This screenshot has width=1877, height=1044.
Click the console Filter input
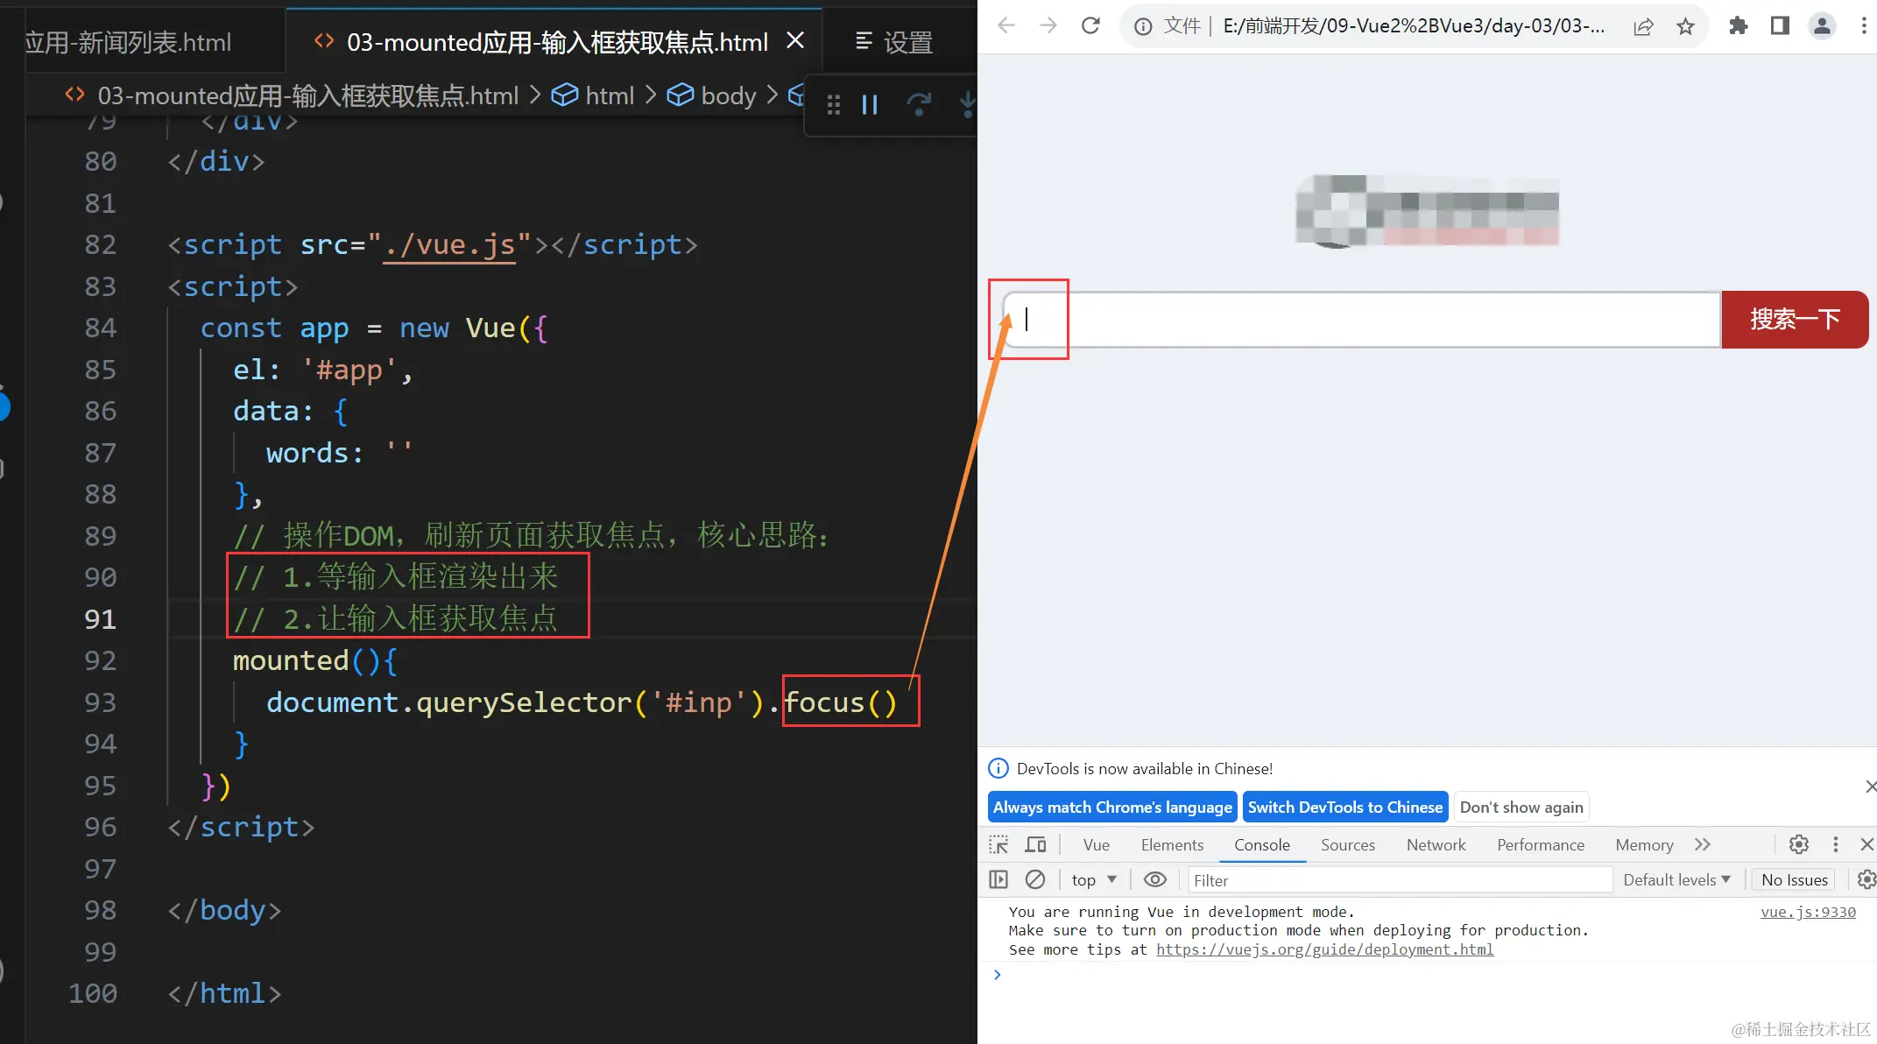[x=1400, y=879]
